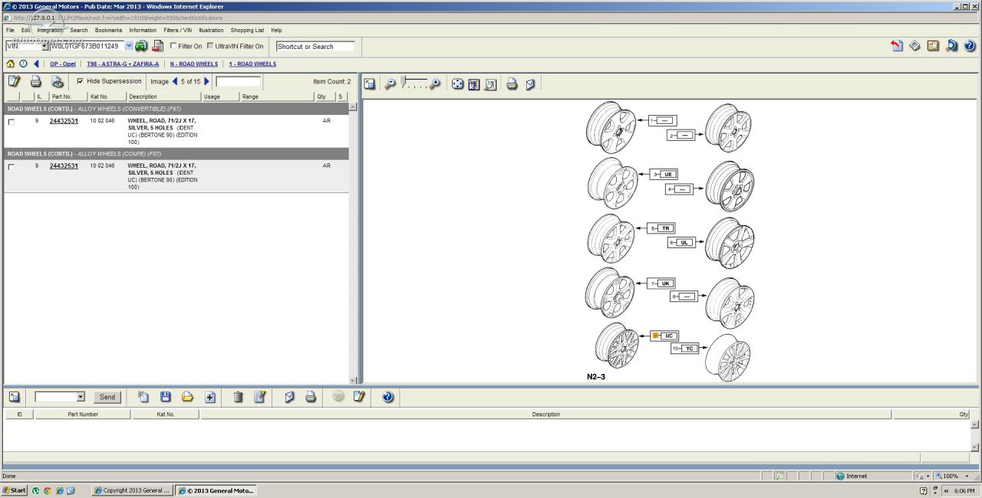The width and height of the screenshot is (982, 498).
Task: Click the red vehicle icon beside VIN field
Action: (x=158, y=46)
